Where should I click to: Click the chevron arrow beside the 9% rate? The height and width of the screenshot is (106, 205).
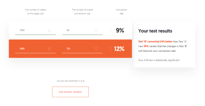tap(111, 31)
